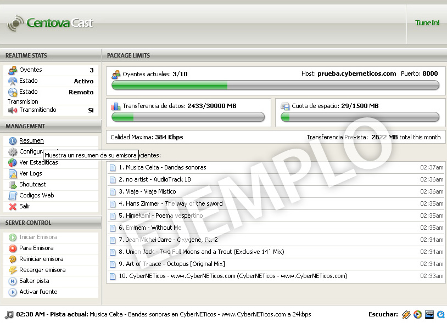Click Calidad Maxima 384 Kbps

tap(147, 137)
